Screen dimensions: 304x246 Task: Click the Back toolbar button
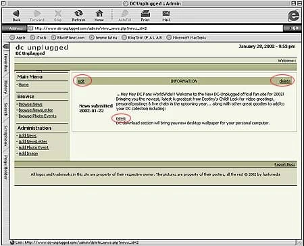pos(16,16)
